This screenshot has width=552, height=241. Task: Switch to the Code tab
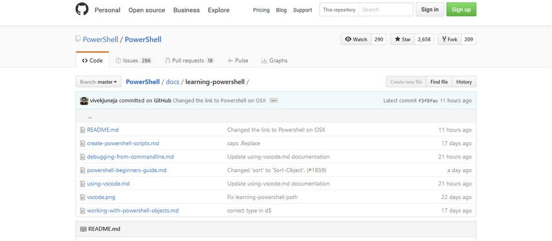pyautogui.click(x=92, y=60)
